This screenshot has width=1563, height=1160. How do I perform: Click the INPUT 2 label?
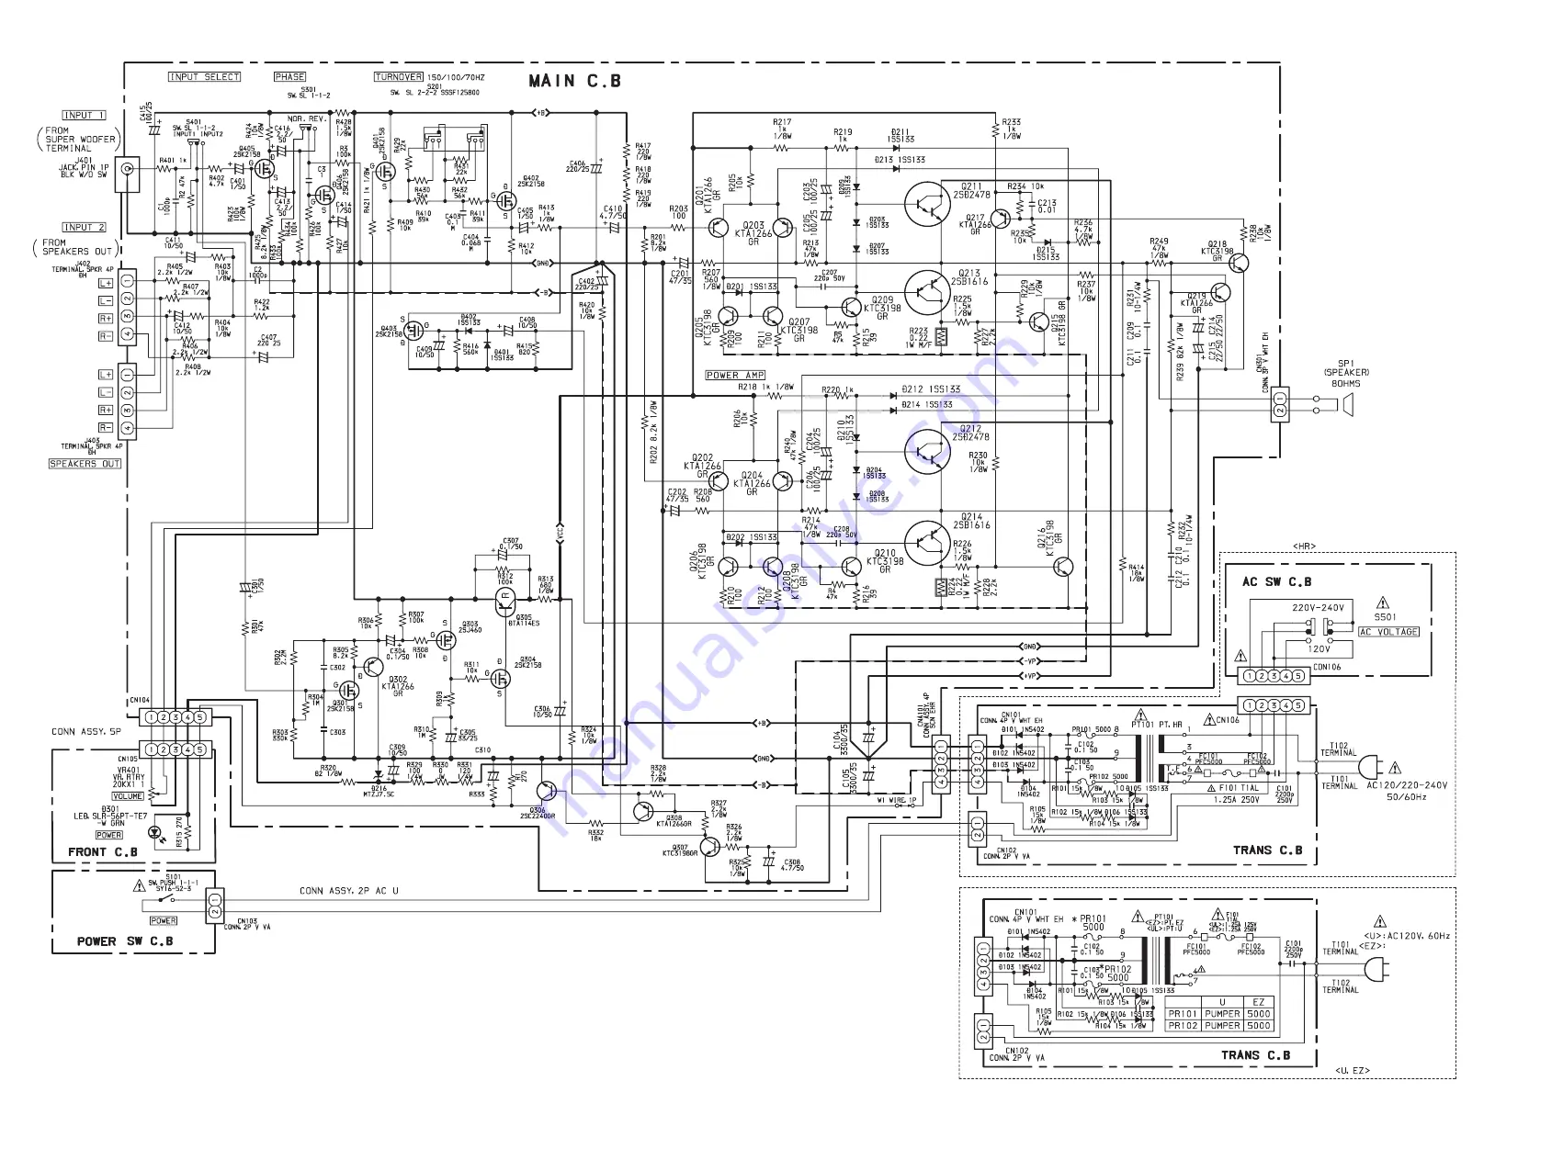(x=85, y=227)
